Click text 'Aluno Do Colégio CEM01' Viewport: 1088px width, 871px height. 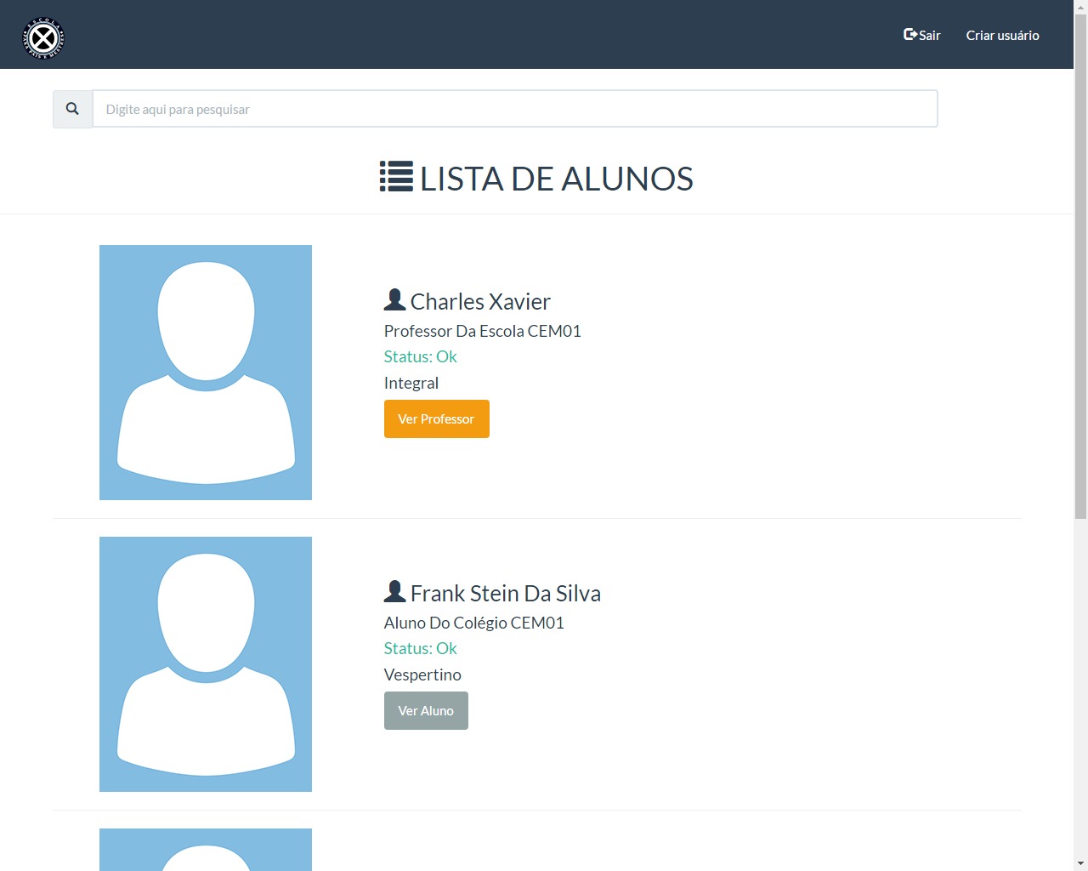[x=473, y=623]
